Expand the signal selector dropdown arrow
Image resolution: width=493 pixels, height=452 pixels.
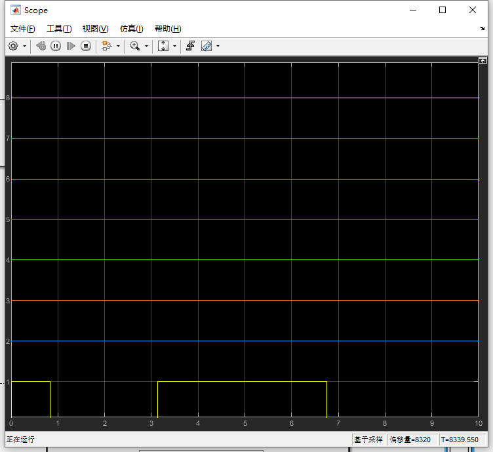[x=118, y=46]
